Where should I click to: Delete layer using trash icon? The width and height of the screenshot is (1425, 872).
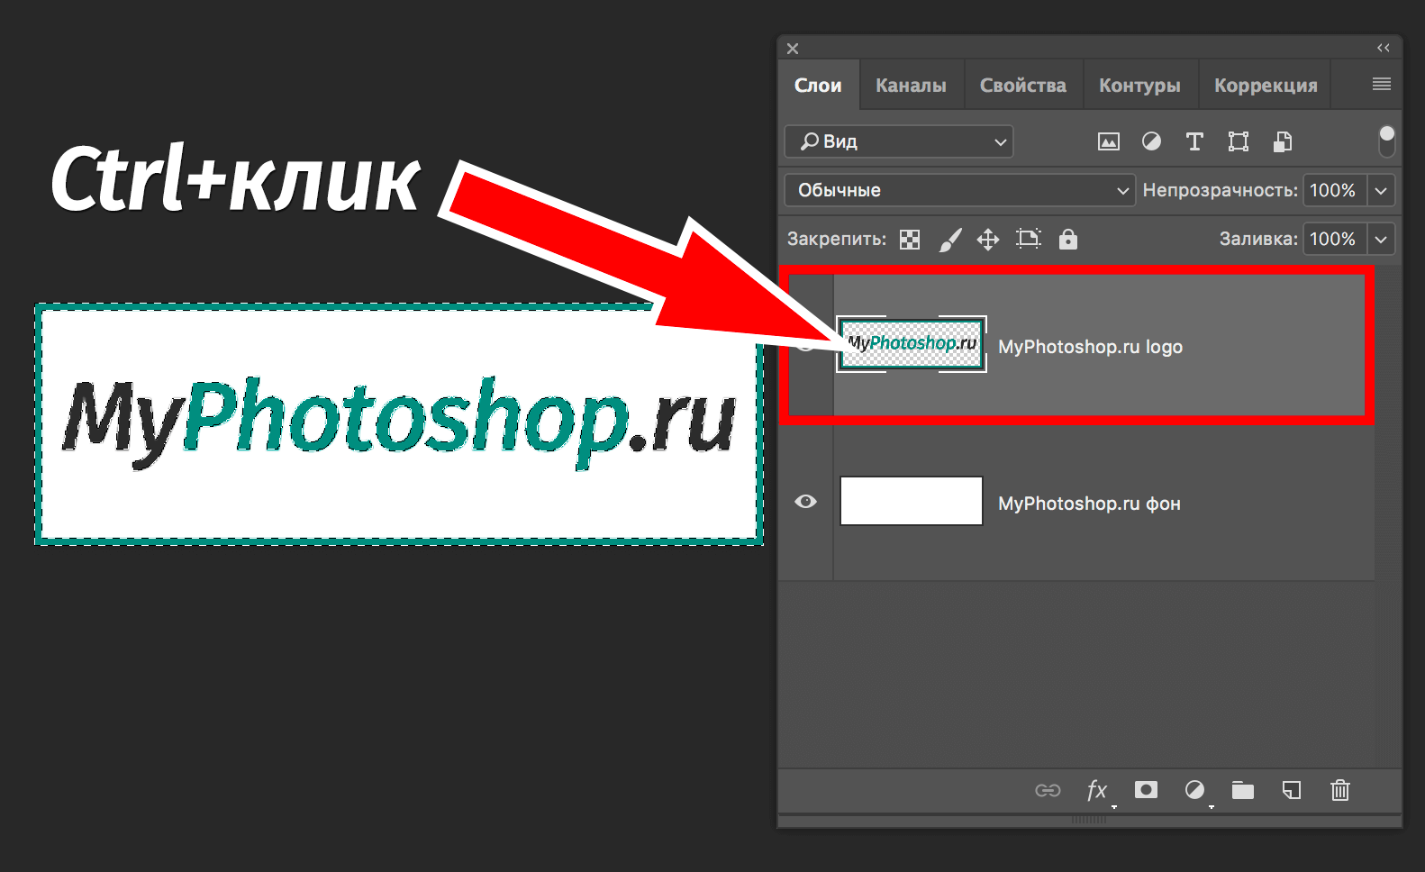pyautogui.click(x=1340, y=790)
